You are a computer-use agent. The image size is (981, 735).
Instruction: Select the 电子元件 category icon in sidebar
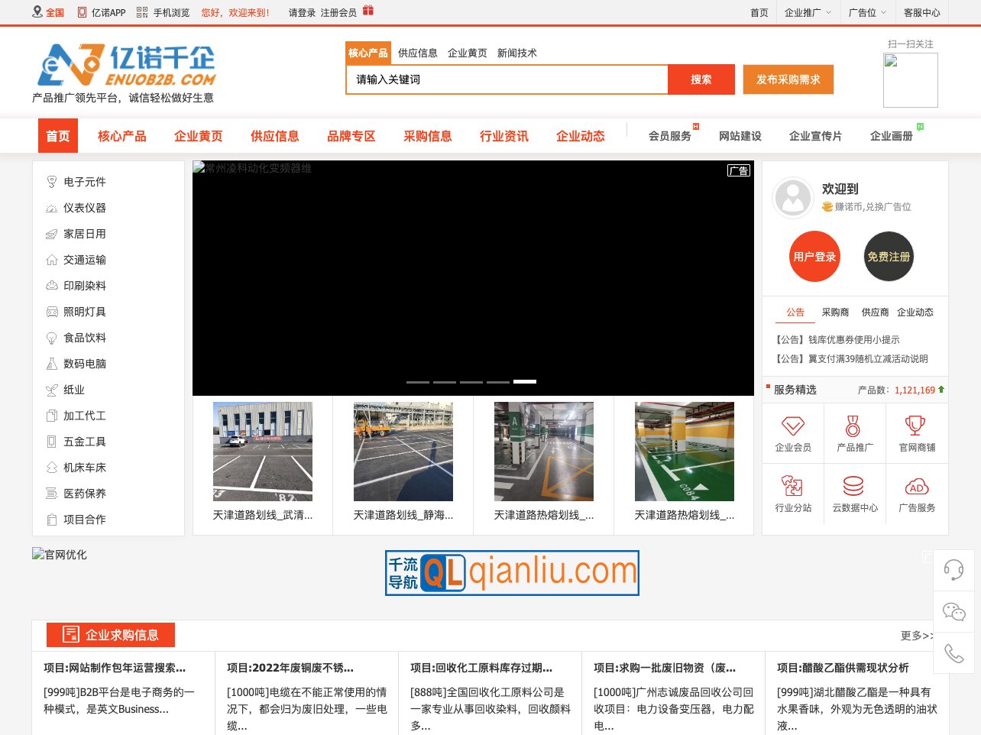[52, 182]
